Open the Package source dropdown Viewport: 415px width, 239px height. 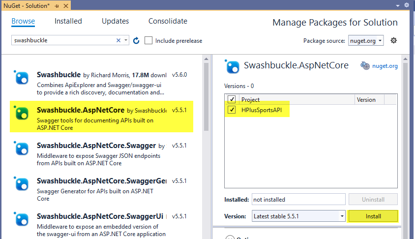click(x=366, y=40)
